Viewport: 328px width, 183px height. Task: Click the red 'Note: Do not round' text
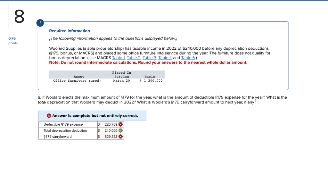pos(148,62)
